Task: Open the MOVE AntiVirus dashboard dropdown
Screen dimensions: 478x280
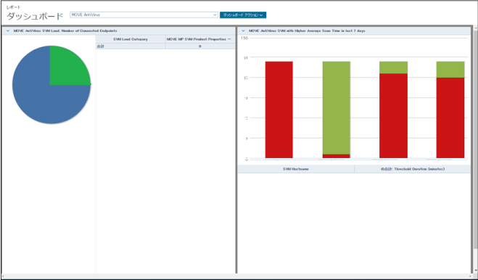Action: point(144,15)
